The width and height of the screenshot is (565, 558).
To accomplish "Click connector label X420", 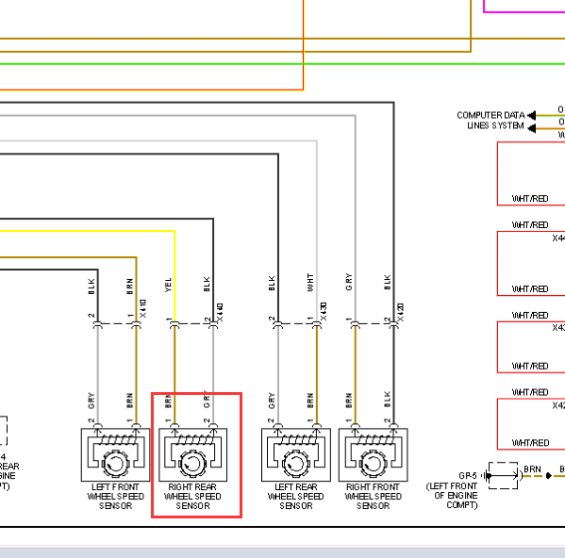I will [401, 313].
